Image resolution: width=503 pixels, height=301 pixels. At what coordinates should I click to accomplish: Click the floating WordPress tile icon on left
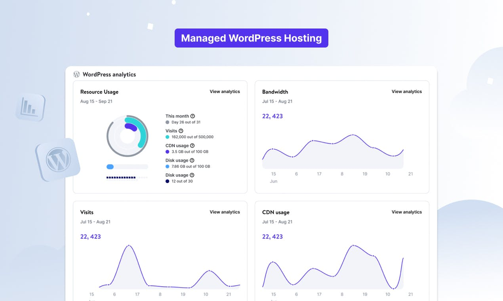(58, 160)
